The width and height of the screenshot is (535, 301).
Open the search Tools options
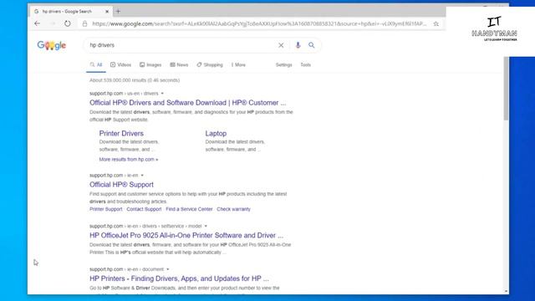[x=305, y=65]
